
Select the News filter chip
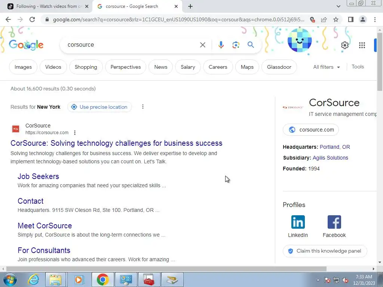(161, 67)
